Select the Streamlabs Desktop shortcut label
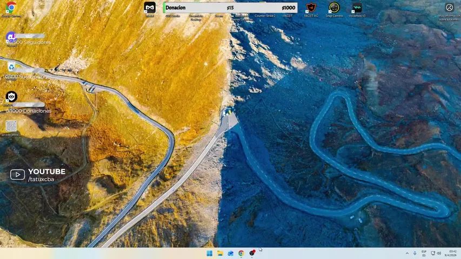Screen dimensions: 461x259 [x=196, y=18]
